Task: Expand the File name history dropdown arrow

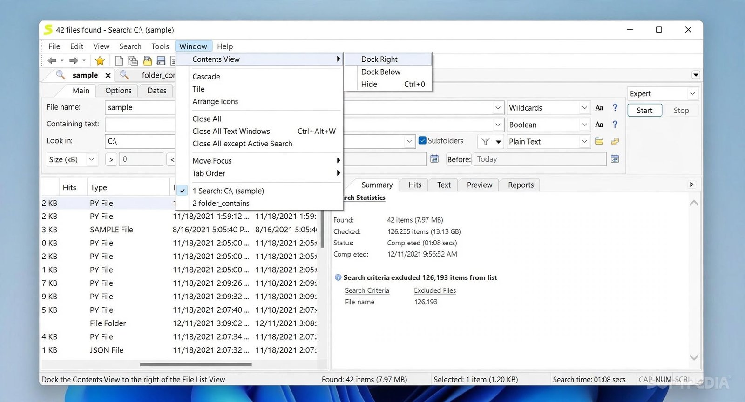Action: click(x=498, y=108)
